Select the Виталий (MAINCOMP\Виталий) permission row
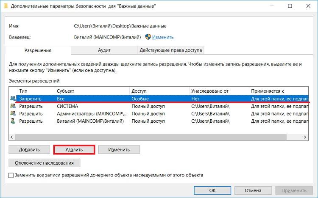318x198 pixels. coord(159,121)
